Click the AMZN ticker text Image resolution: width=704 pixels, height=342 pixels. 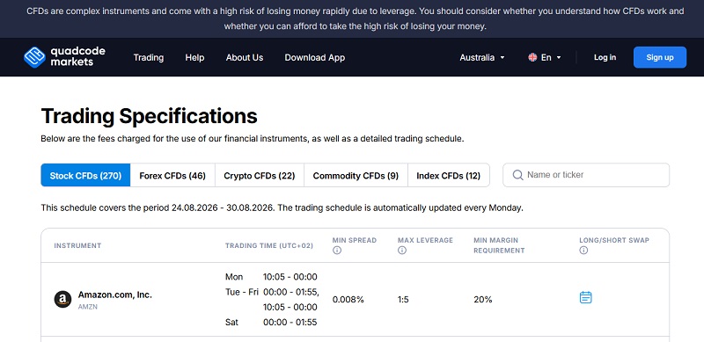click(87, 307)
